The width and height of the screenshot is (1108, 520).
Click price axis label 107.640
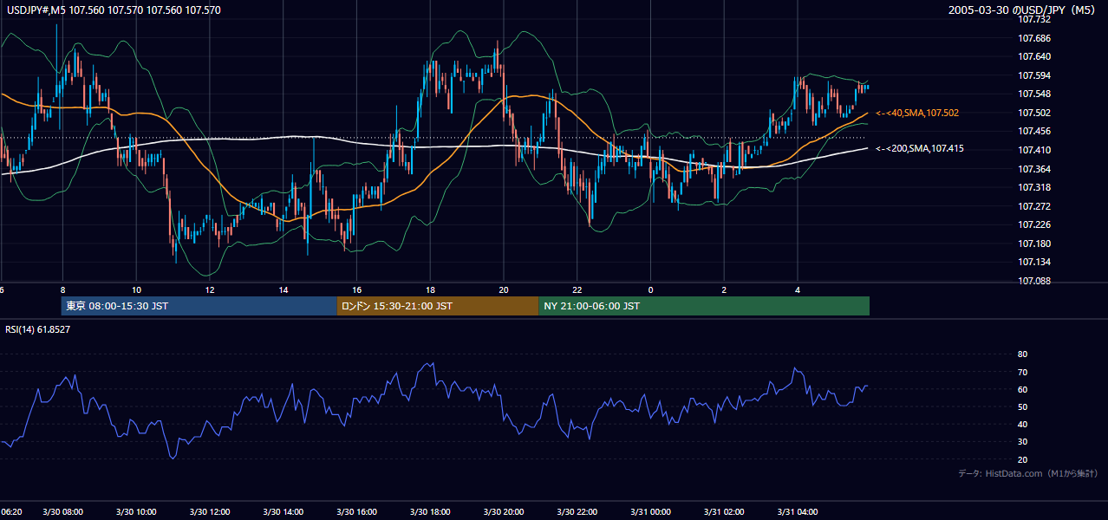(x=1034, y=57)
